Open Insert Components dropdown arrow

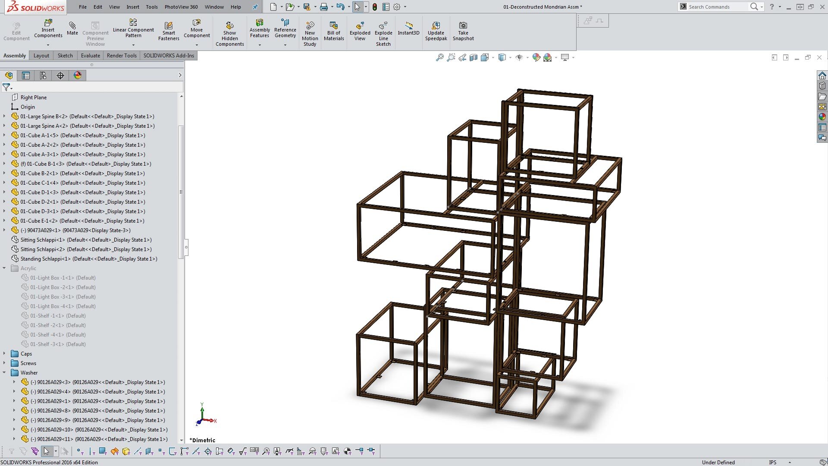[48, 45]
